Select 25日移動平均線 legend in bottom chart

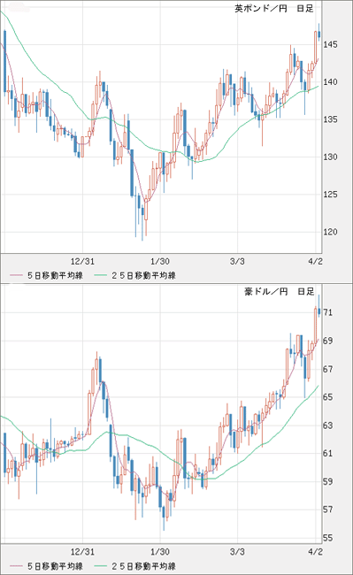(x=134, y=566)
